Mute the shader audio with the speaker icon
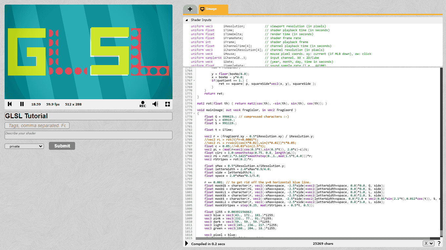This screenshot has width=446, height=250. pos(155,104)
